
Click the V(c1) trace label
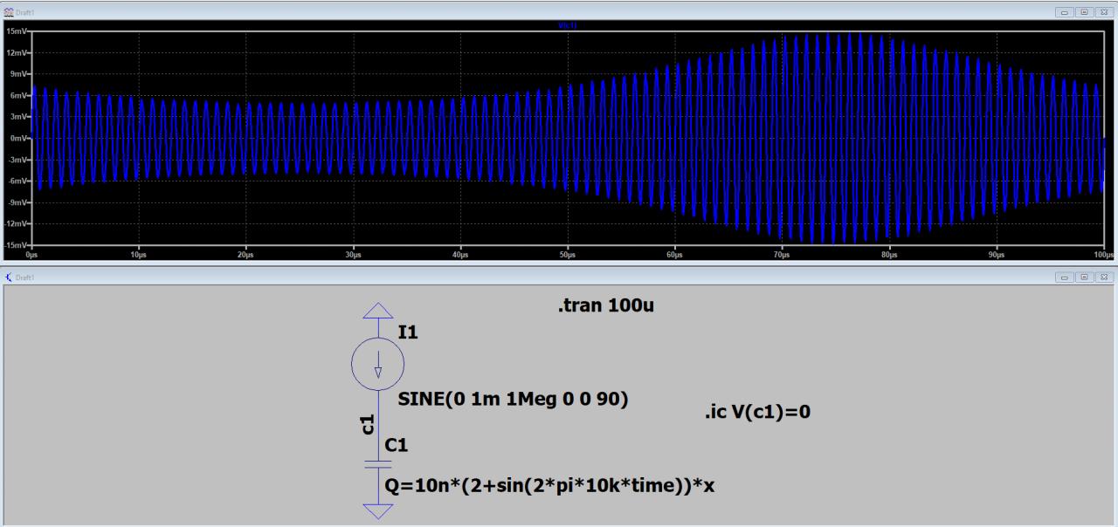(x=568, y=25)
